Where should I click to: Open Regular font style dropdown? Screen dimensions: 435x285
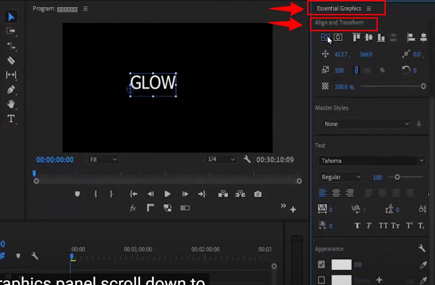pos(341,177)
